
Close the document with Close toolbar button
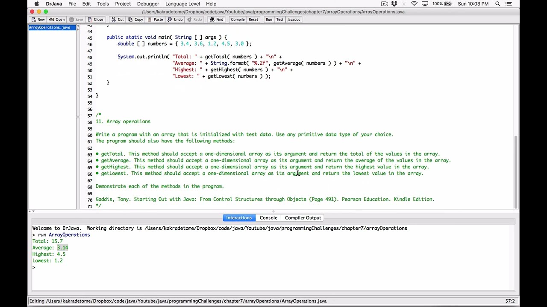coord(95,20)
